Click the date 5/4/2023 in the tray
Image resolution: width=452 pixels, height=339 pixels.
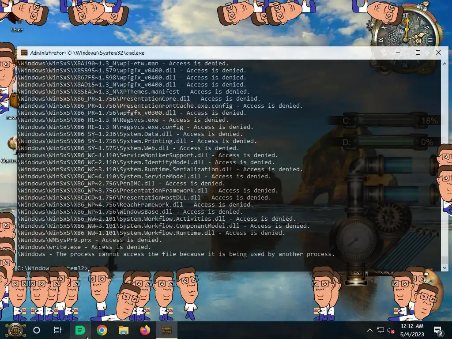(412, 335)
